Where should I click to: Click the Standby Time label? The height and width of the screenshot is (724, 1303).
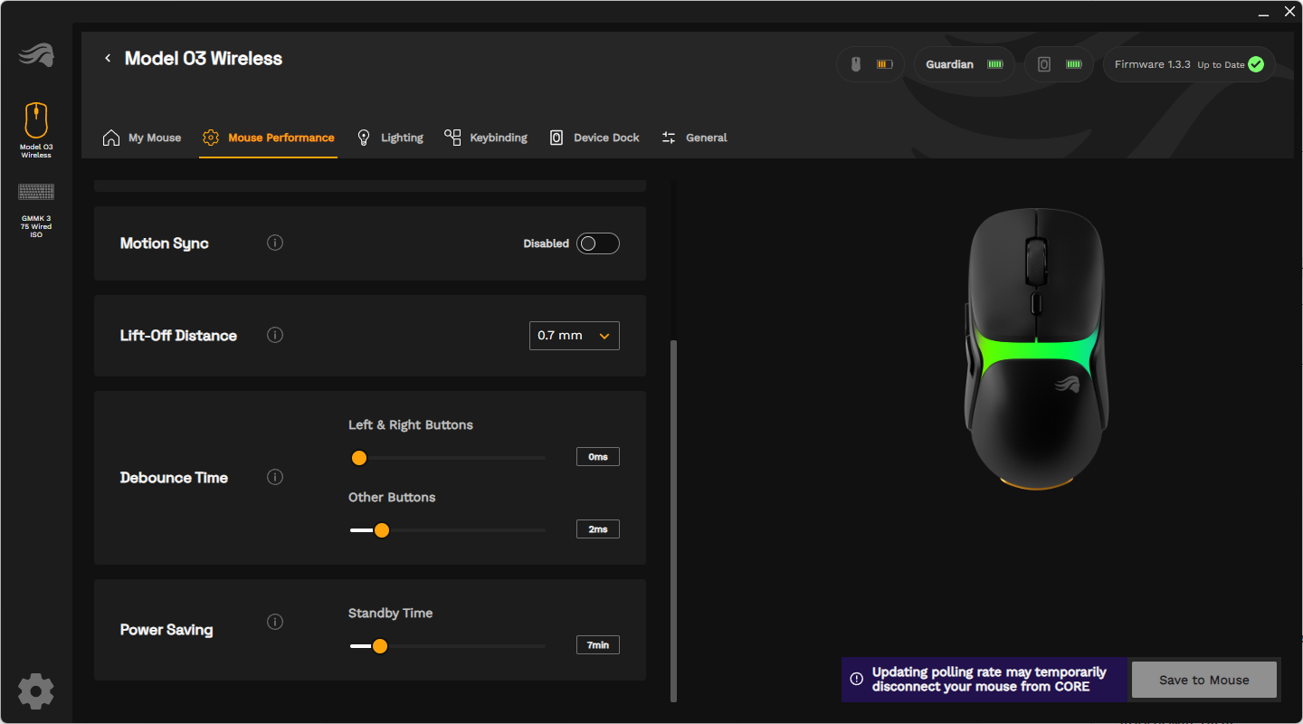tap(391, 614)
